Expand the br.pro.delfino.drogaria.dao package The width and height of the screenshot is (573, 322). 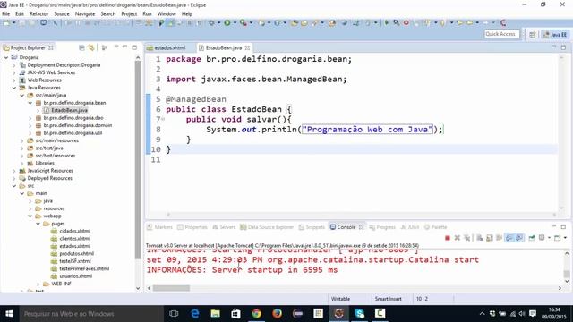pos(30,118)
